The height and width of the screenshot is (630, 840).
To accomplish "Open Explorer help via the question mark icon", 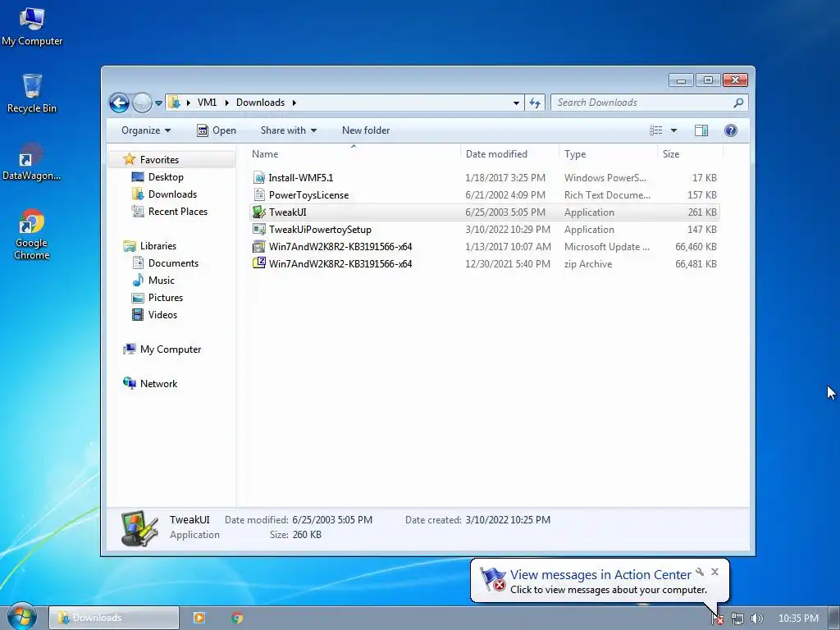I will (x=731, y=130).
